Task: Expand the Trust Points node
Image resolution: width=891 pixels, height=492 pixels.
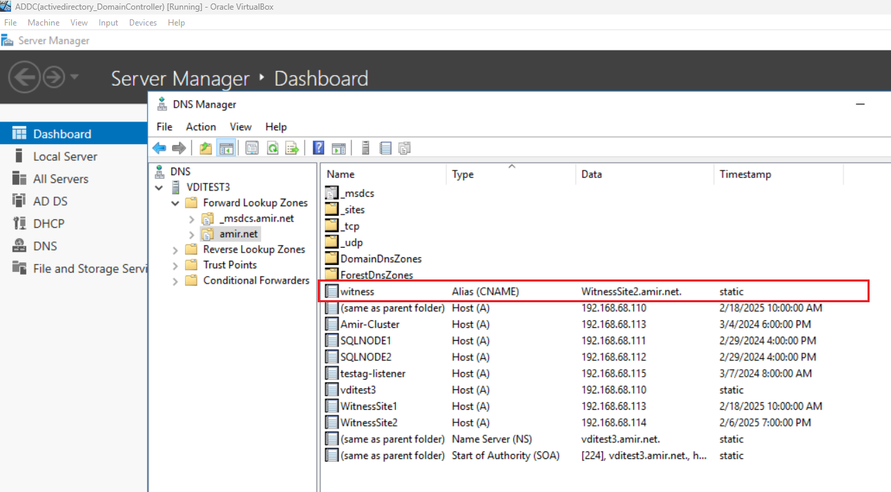Action: [175, 266]
